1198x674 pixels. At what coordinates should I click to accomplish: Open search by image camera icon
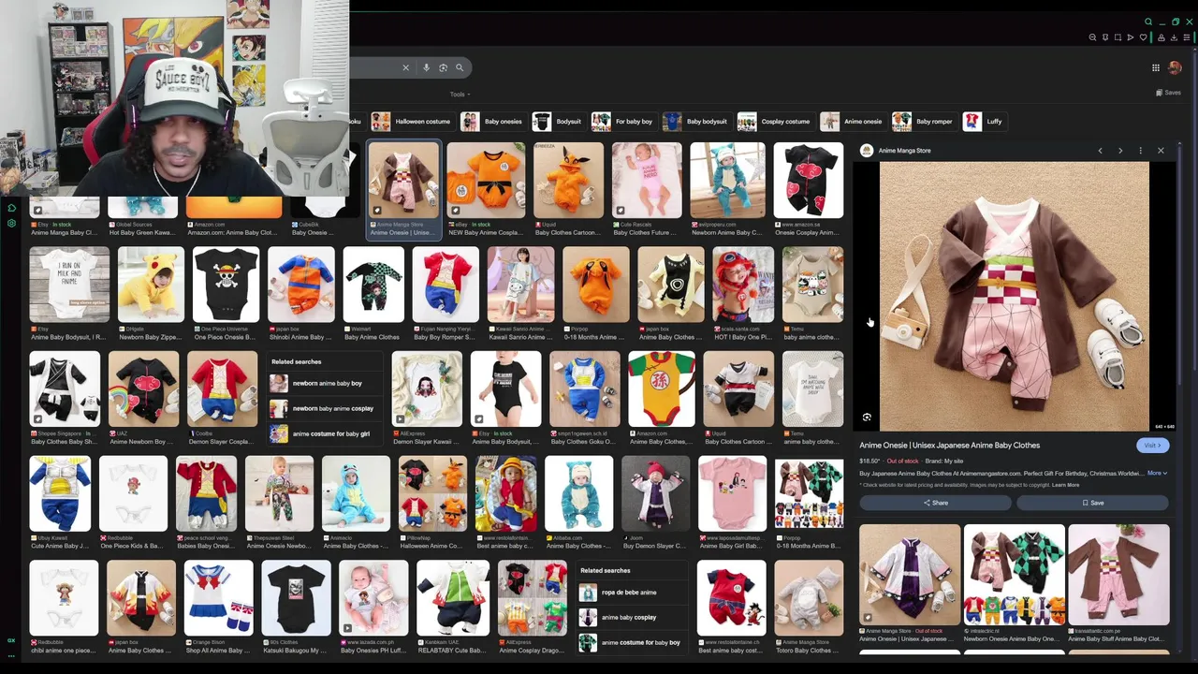click(444, 67)
